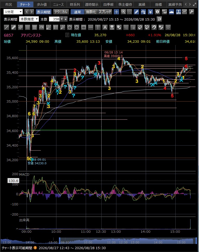Viewport: 199px width, 252px height.
Task: Select the vertical time zones tool
Action: (x=56, y=27)
